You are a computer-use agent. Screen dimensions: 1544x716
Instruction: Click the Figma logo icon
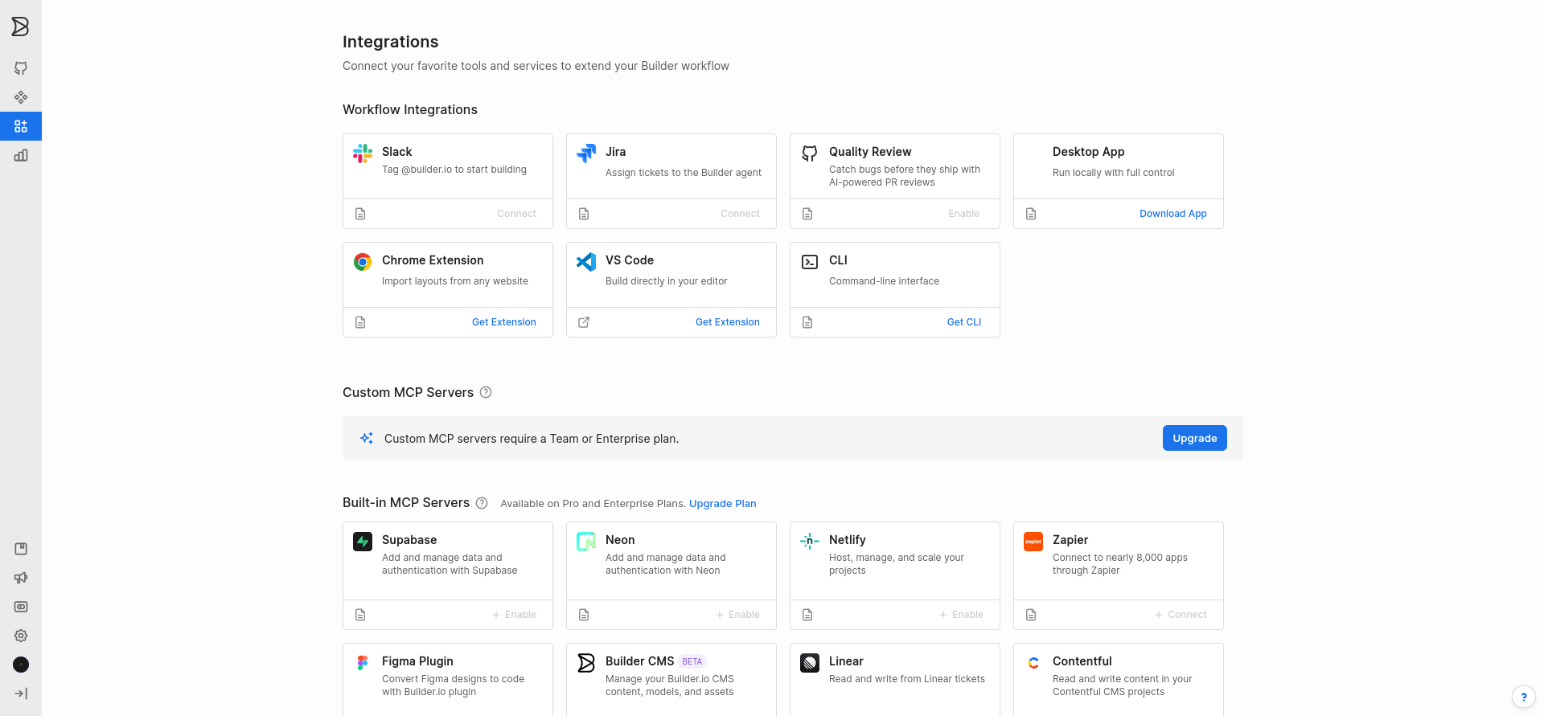(x=363, y=663)
